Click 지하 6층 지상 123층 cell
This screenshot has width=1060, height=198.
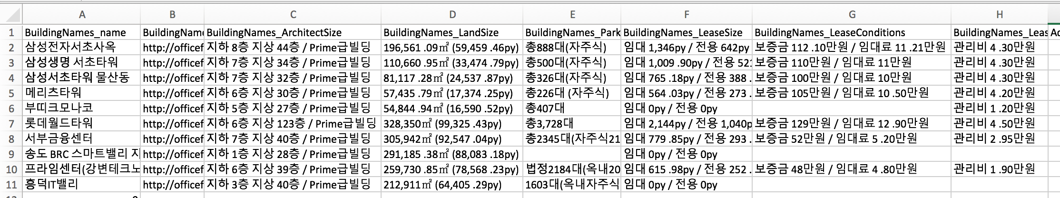coord(293,124)
